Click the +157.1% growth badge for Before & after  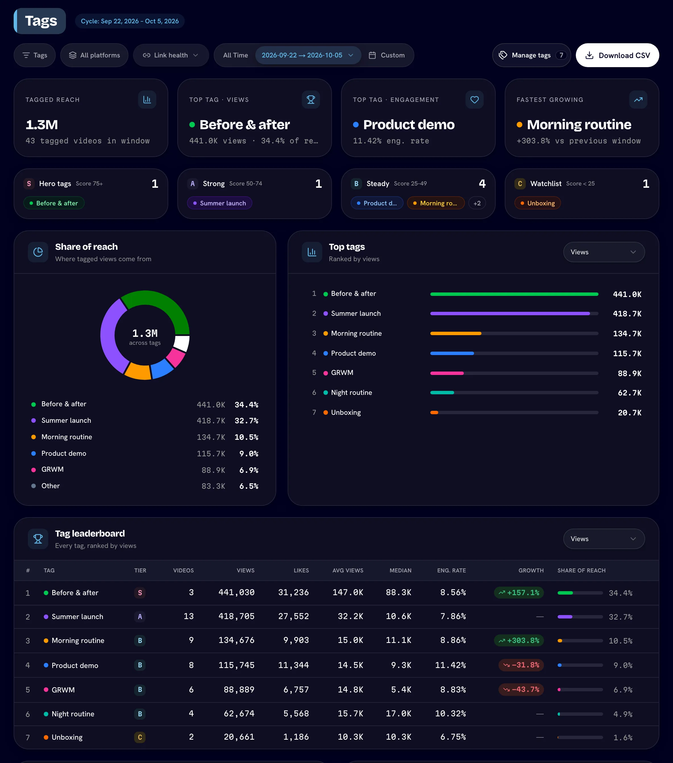[x=519, y=593]
